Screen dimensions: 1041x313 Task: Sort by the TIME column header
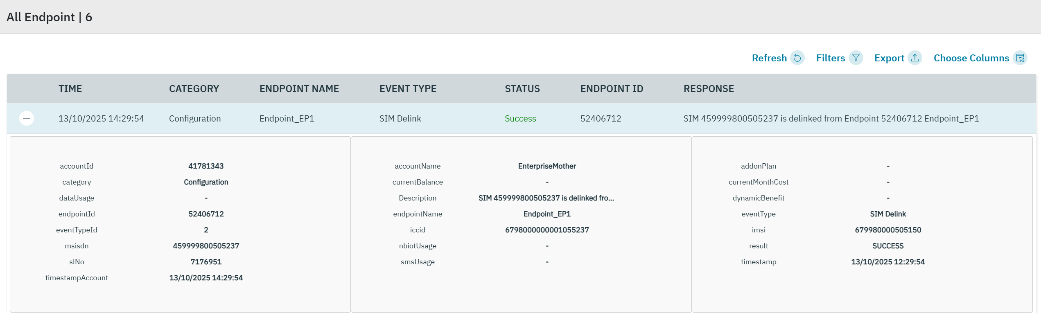tap(70, 89)
